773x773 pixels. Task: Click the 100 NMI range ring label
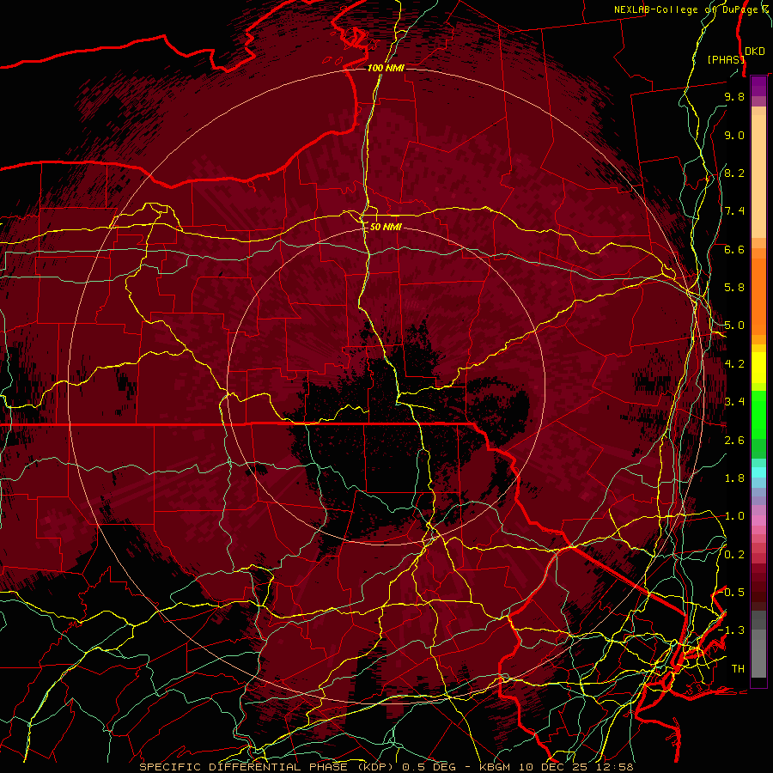click(x=386, y=68)
